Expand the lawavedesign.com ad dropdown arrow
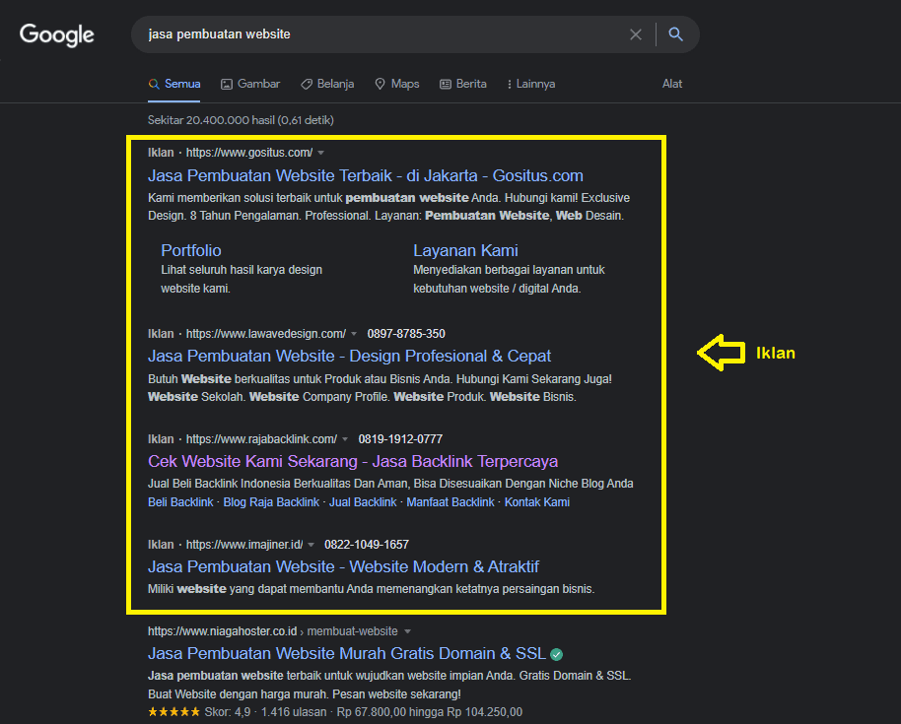 pos(354,334)
